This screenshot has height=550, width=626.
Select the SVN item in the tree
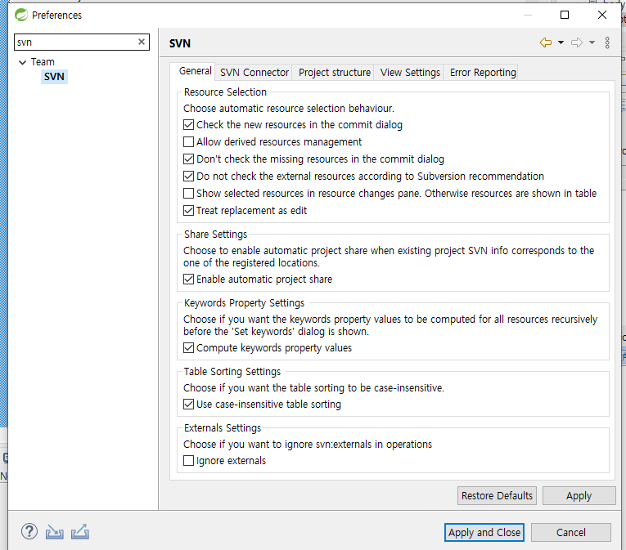coord(54,77)
